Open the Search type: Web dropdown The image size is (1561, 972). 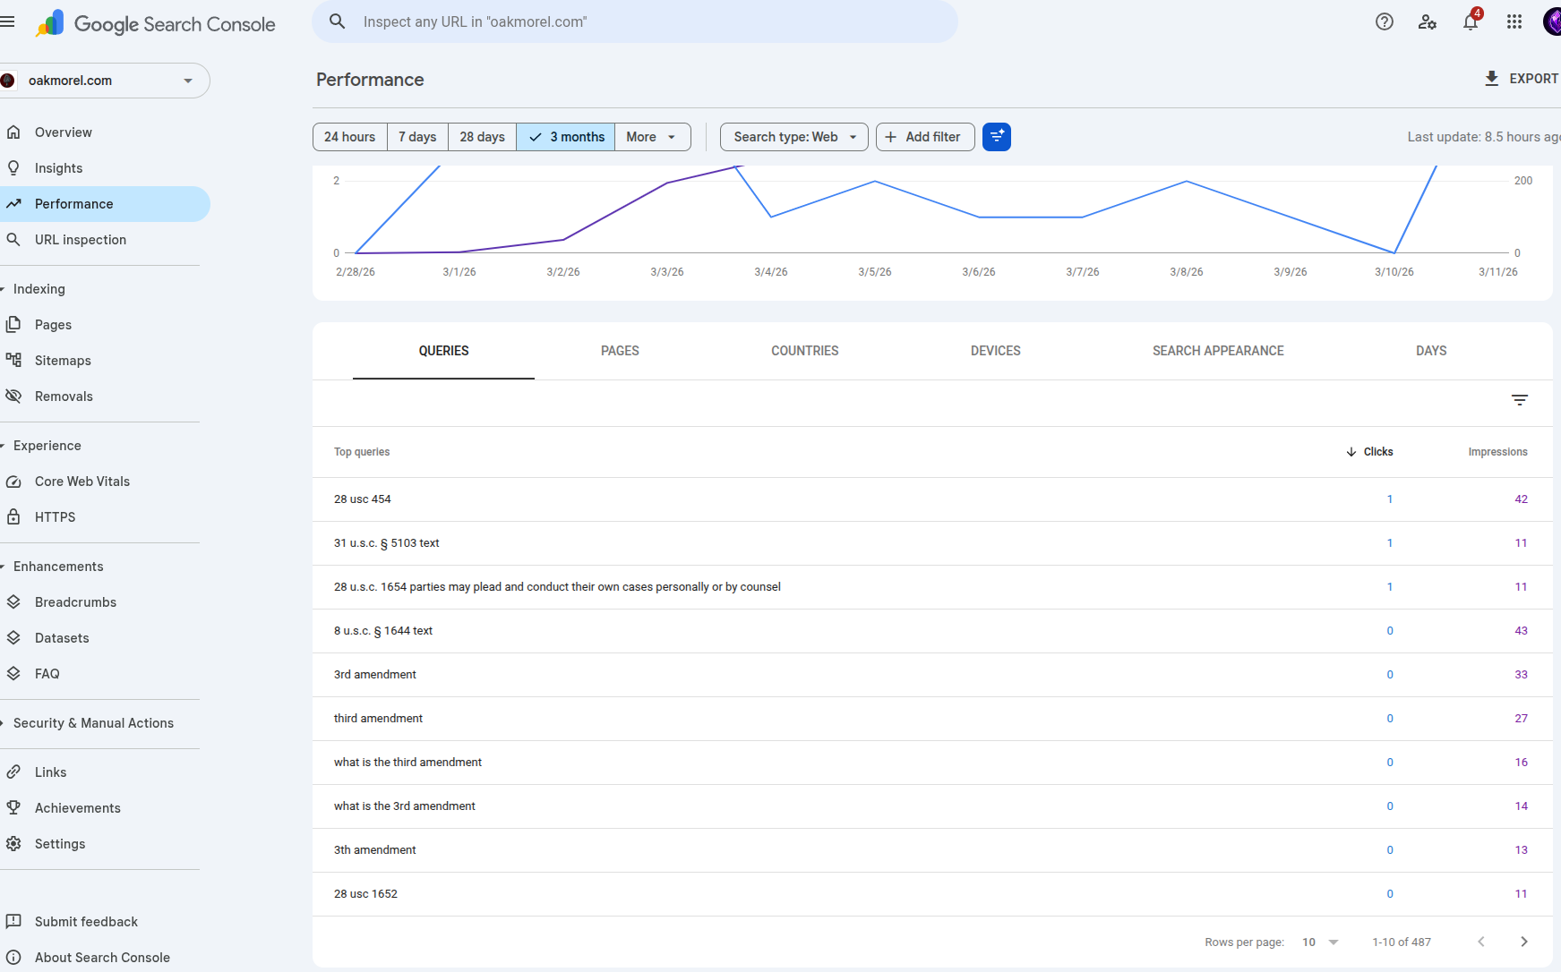793,137
